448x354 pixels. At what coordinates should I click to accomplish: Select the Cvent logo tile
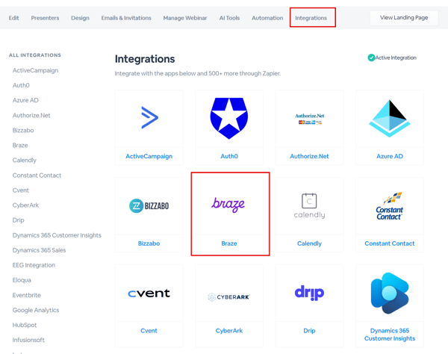click(x=149, y=294)
